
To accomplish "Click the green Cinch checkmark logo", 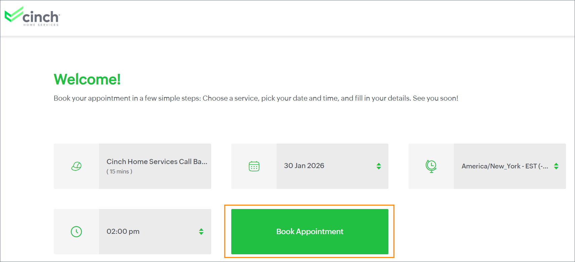I will [13, 14].
